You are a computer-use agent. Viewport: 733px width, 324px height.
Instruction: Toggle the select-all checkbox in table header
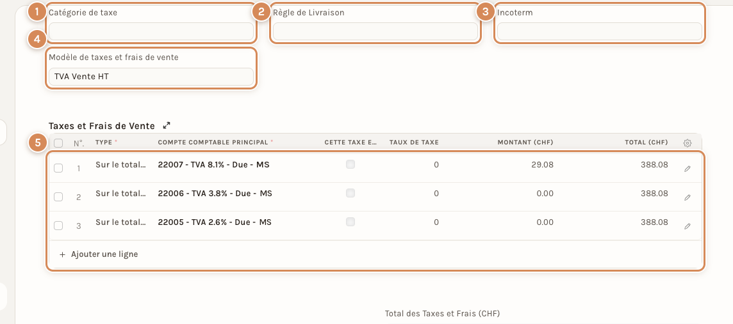click(58, 143)
